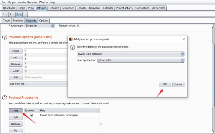Select the Intruder main tab
Viewport: 215px width, 134px height.
[x=41, y=8]
